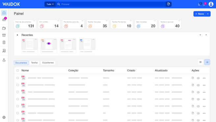The height and width of the screenshot is (122, 216).
Task: Open options menu on Tarefas Vencidas card
Action: pos(107,21)
